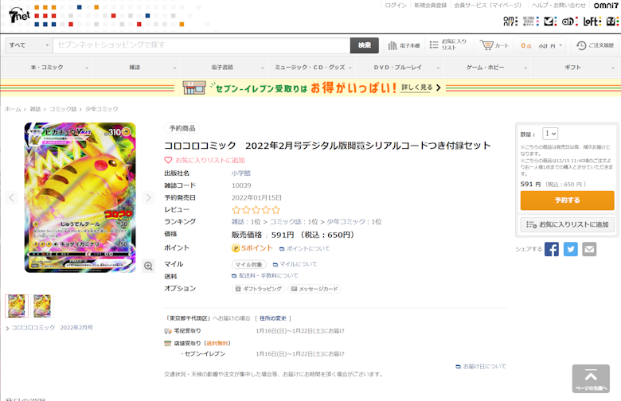The image size is (621, 401).
Task: Focus the セブンネットショッピングで探す search field
Action: 201,45
